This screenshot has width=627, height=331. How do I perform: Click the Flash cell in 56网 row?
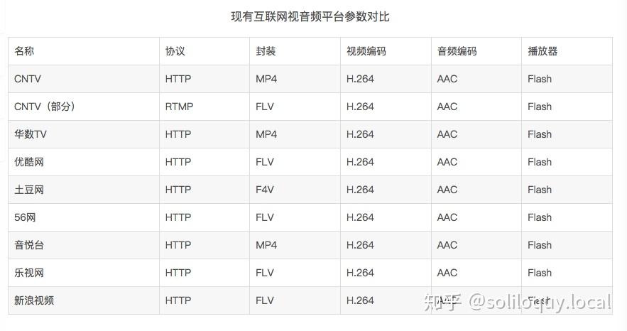click(x=540, y=217)
